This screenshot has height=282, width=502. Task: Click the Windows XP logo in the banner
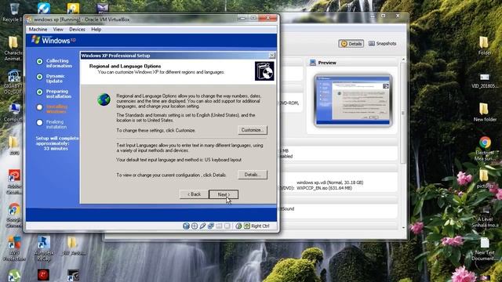tap(53, 40)
